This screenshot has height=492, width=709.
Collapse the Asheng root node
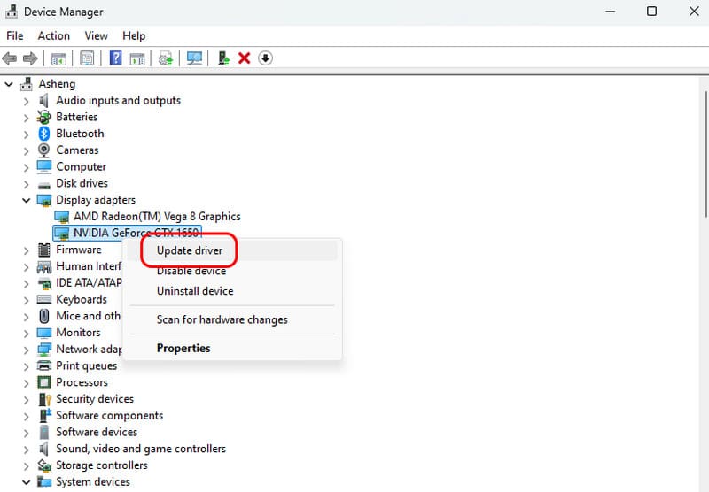tap(10, 84)
